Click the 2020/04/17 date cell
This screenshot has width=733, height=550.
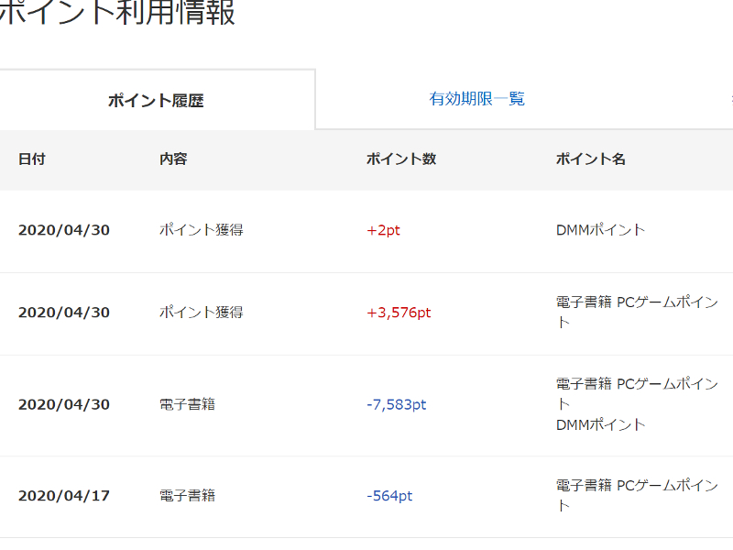[64, 496]
